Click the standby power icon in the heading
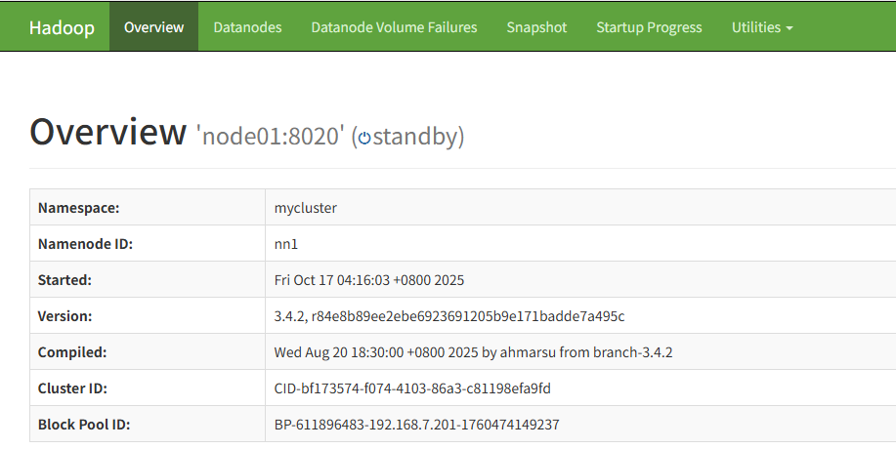 pyautogui.click(x=363, y=138)
